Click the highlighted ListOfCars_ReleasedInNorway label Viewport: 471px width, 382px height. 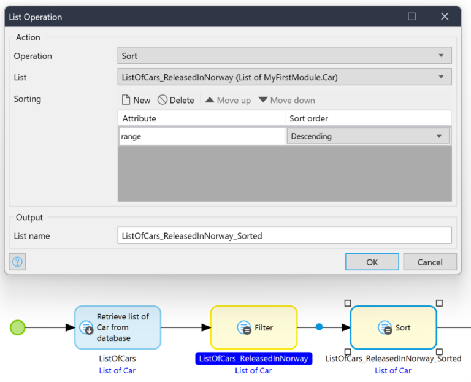pos(254,359)
